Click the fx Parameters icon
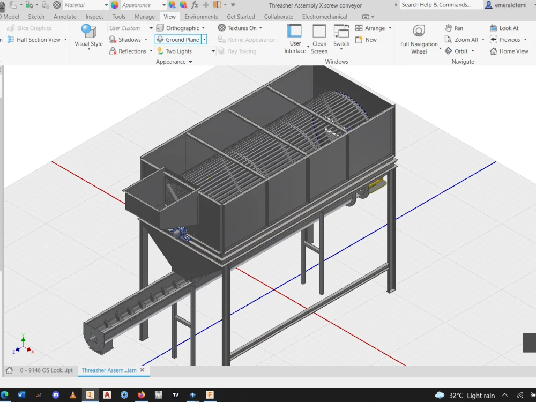Screen dimensions: 536x402 pyautogui.click(x=195, y=5)
